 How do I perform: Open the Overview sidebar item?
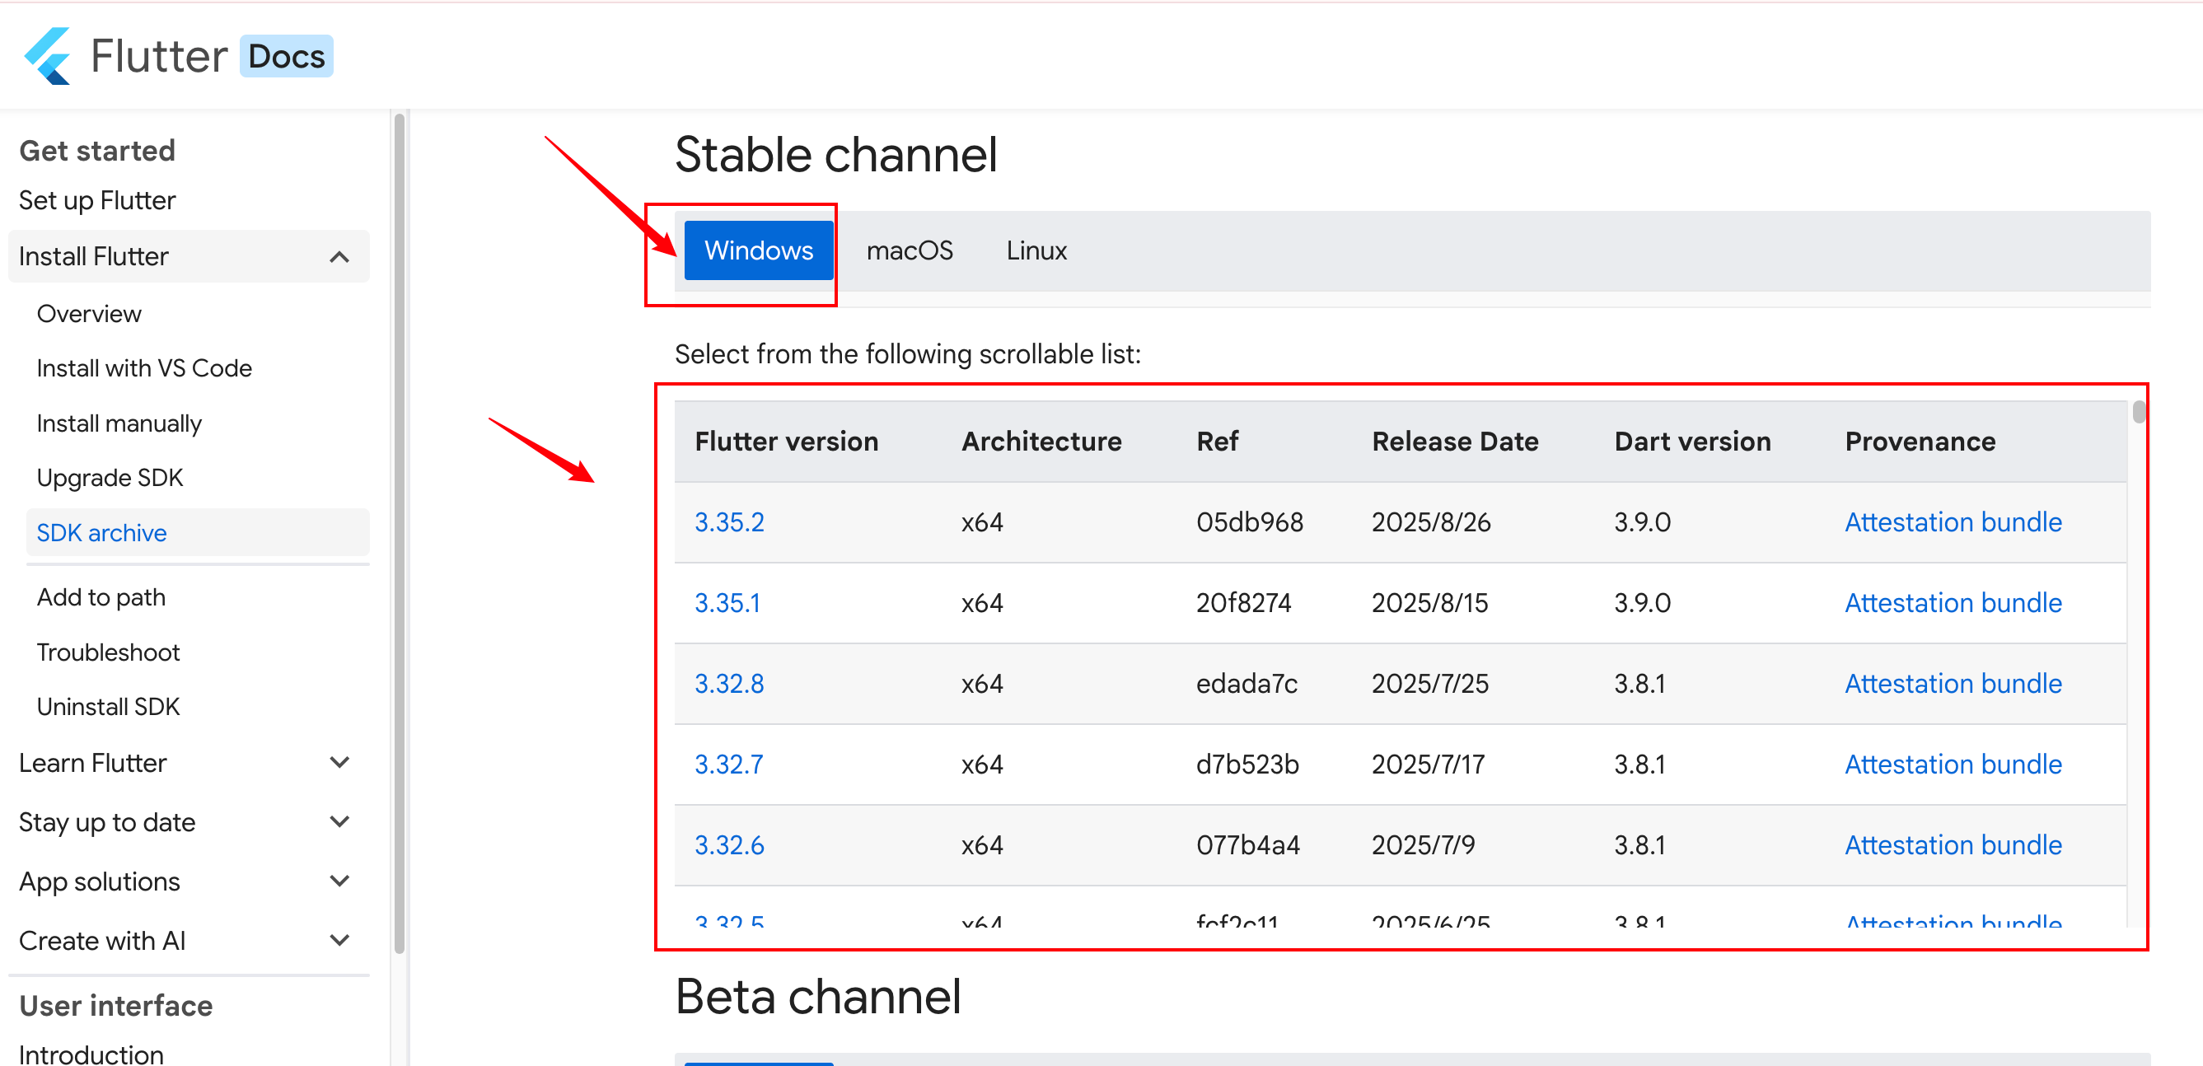click(89, 314)
